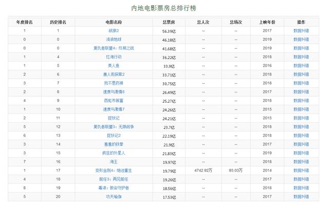Report data error for 复仇者联盟3
Image resolution: width=329 pixels, height=205 pixels.
click(x=301, y=127)
